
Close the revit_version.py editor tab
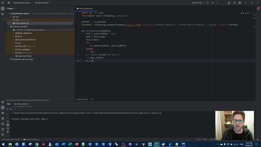tap(95, 9)
